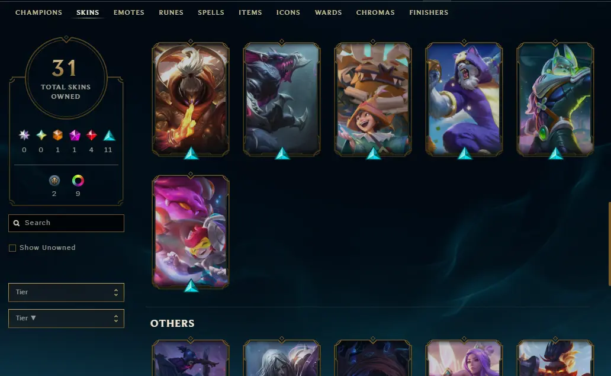Viewport: 611px width, 376px height.
Task: Click the yellow-green Ultimate tier star icon
Action: click(41, 135)
